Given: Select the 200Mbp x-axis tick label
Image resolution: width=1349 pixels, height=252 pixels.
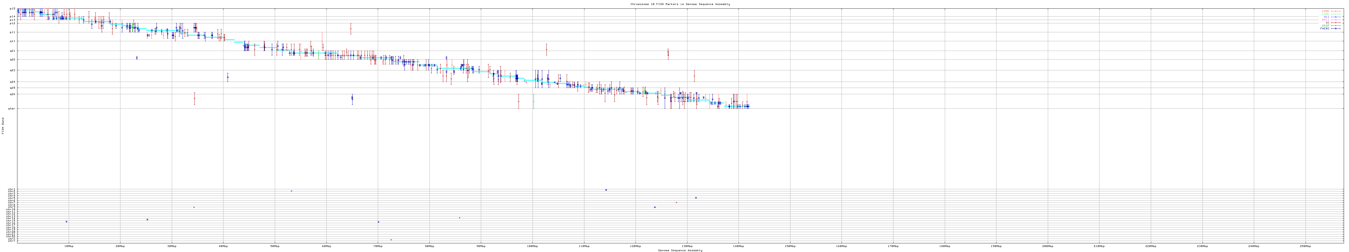Looking at the screenshot, I should (x=1047, y=246).
